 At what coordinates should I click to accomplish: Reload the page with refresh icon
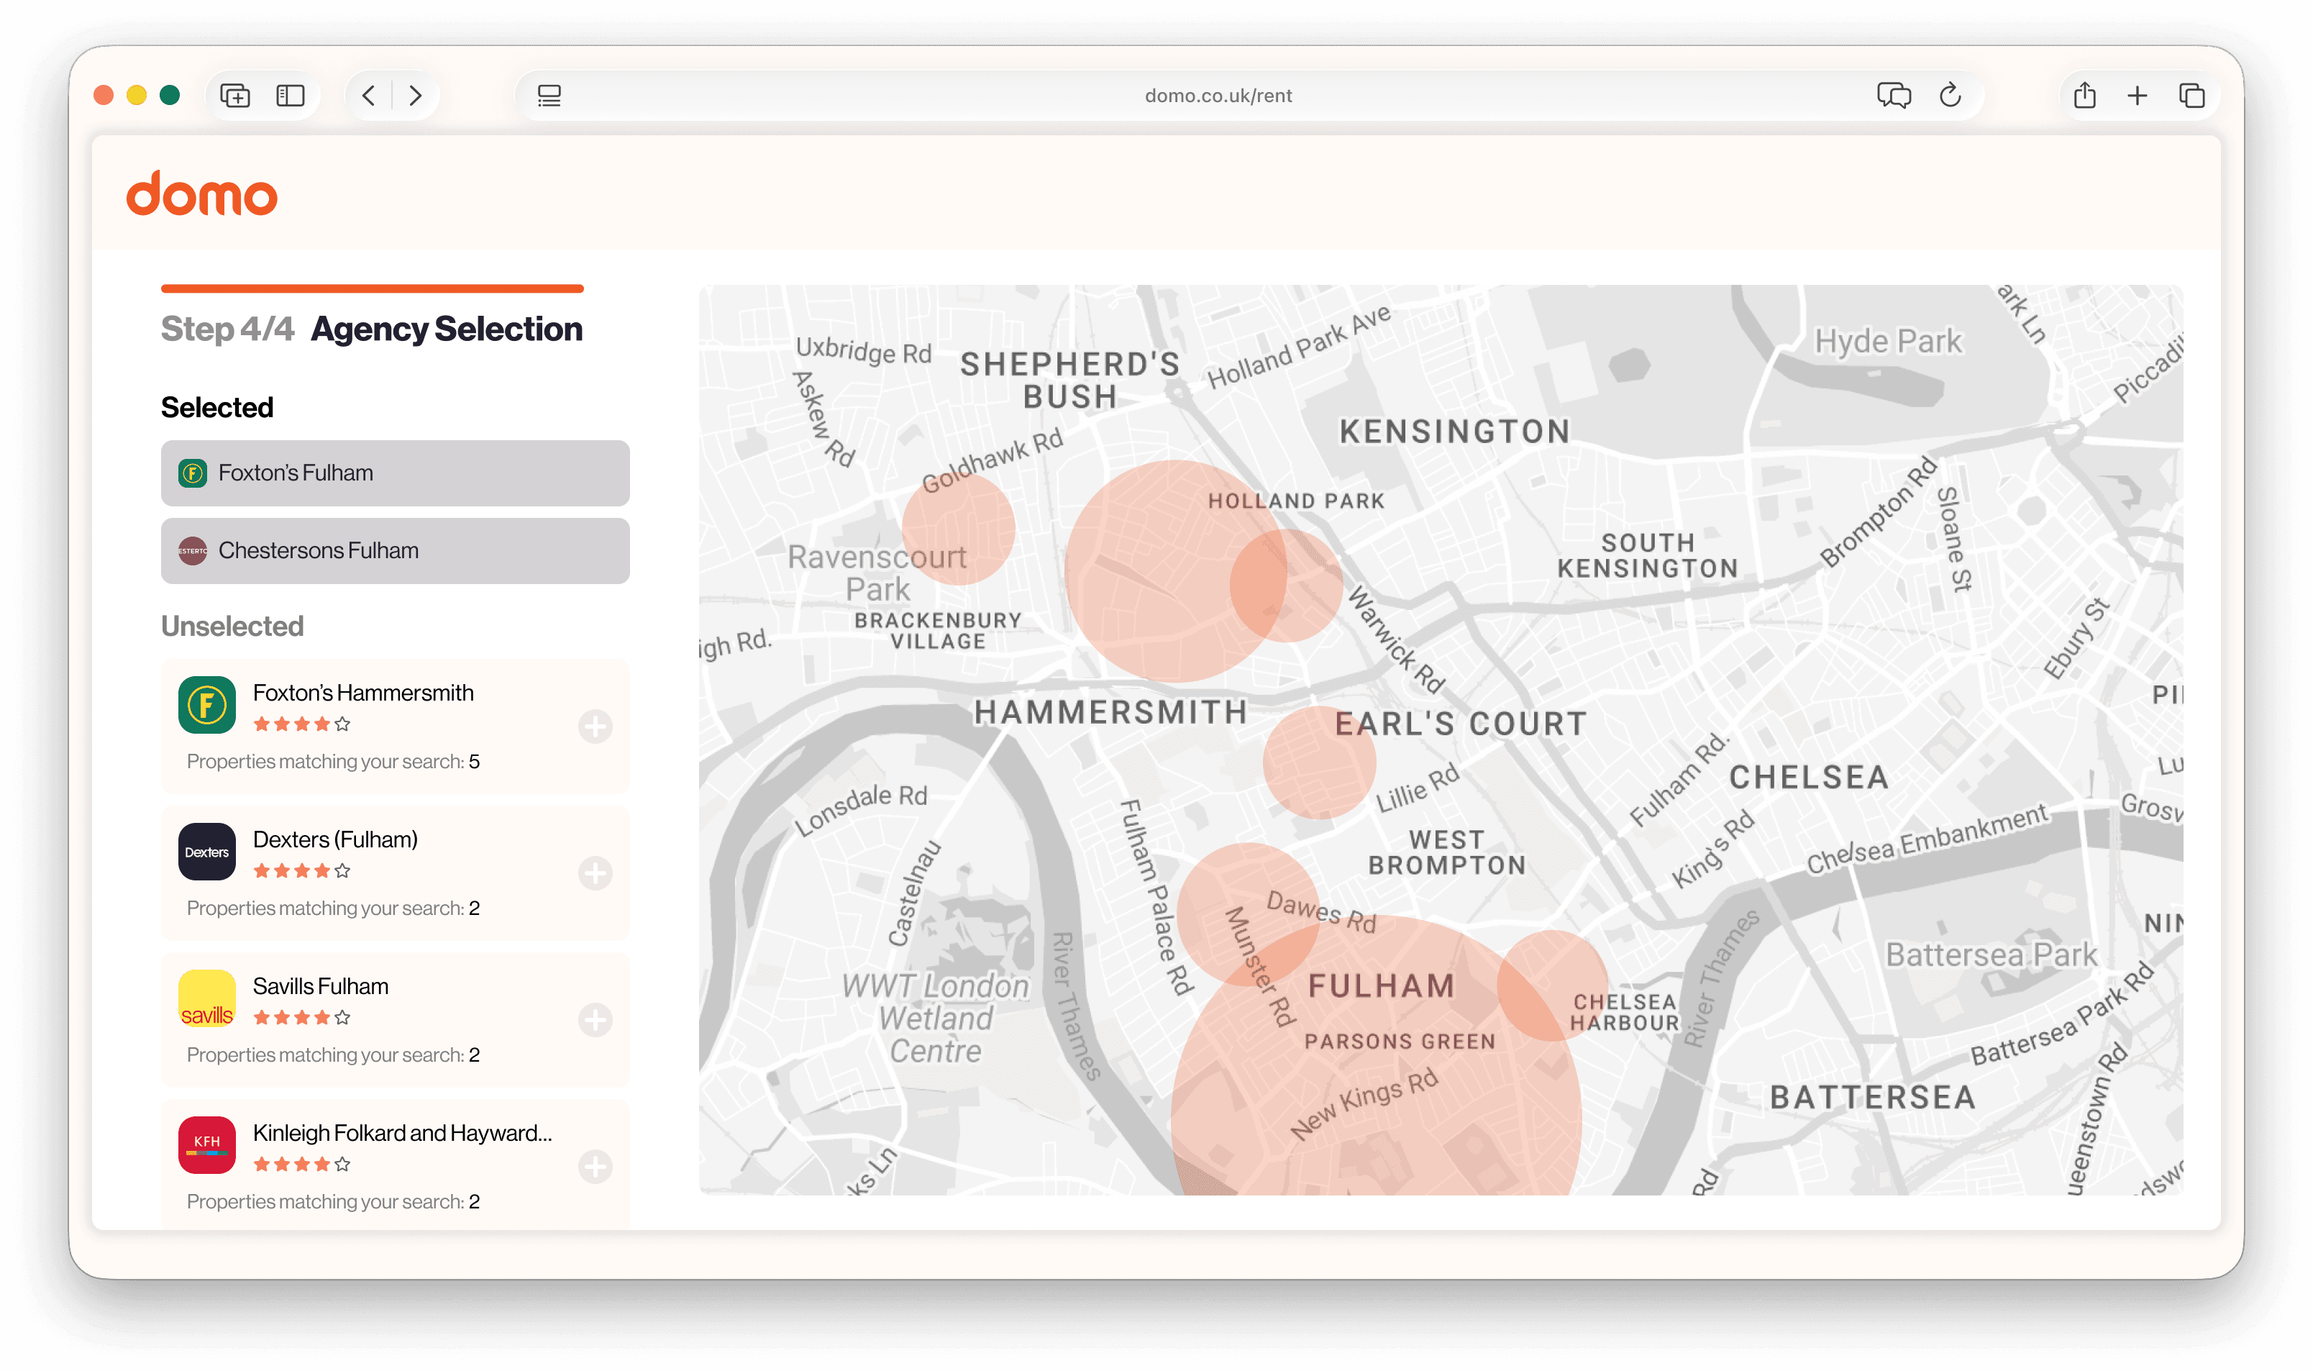(x=1950, y=95)
